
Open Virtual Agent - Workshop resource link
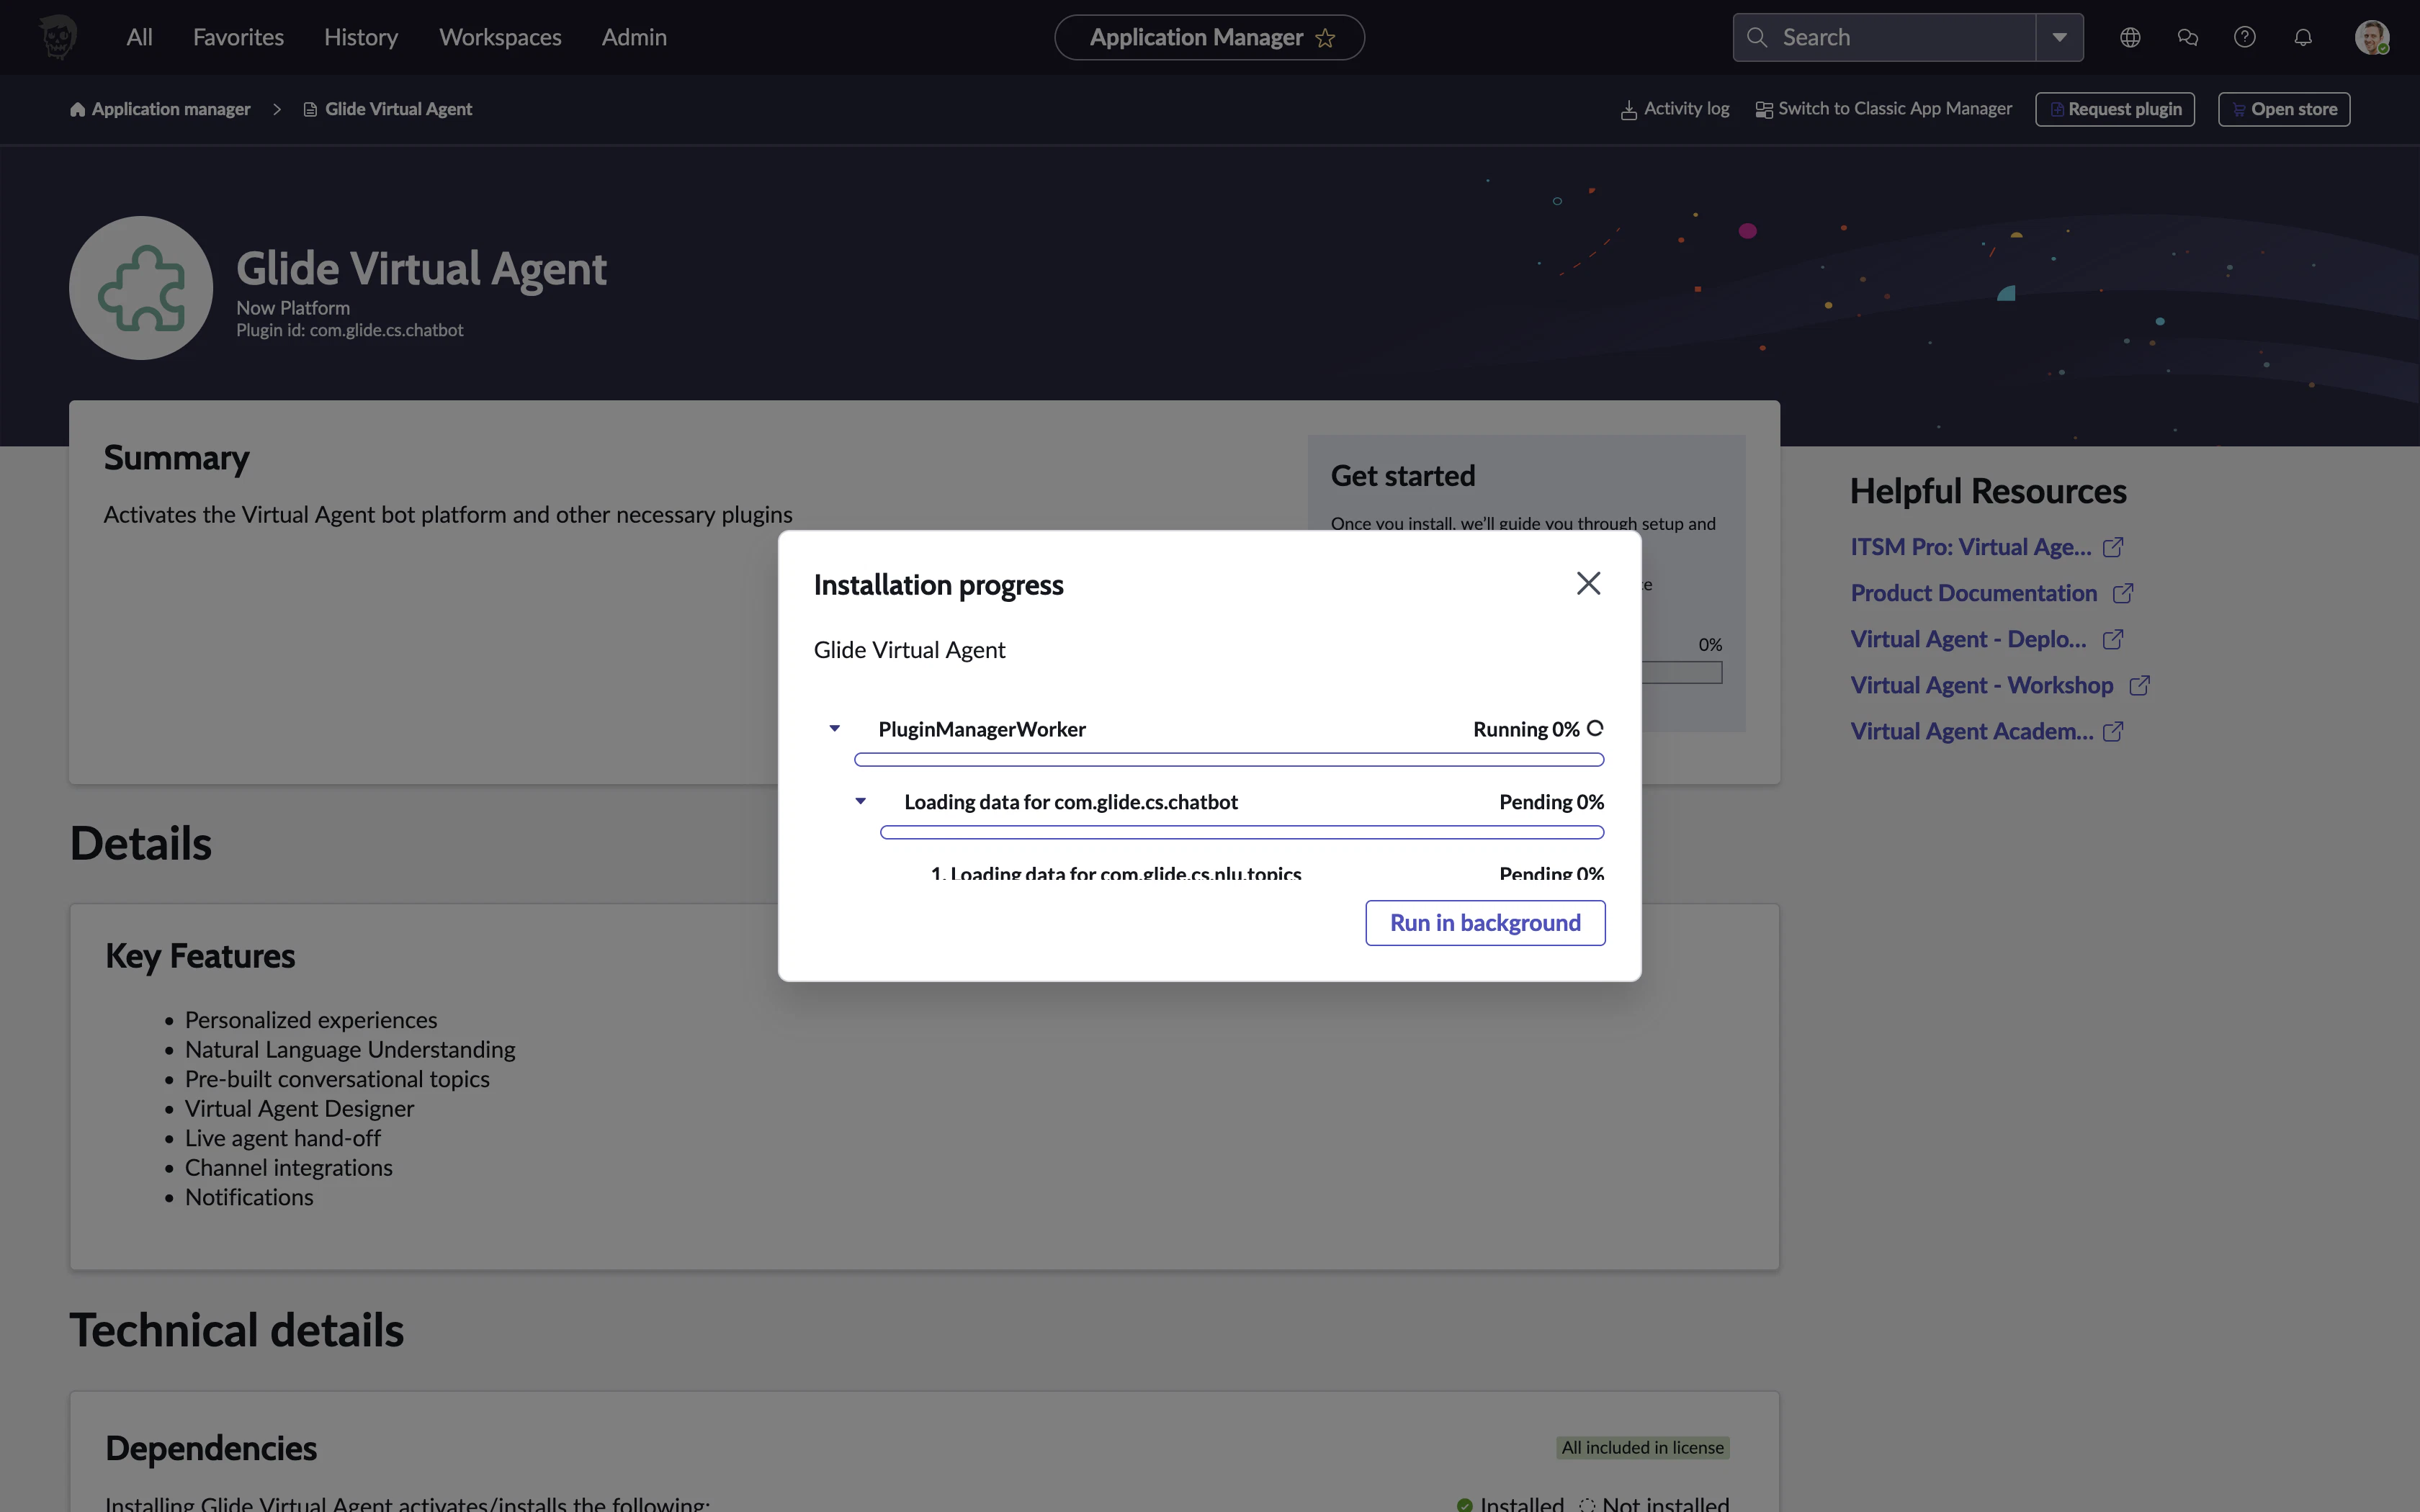pyautogui.click(x=1982, y=685)
